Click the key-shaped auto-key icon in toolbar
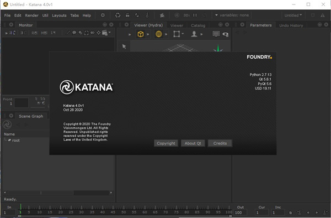Screen dimensions: 331x218 (x=147, y=15)
